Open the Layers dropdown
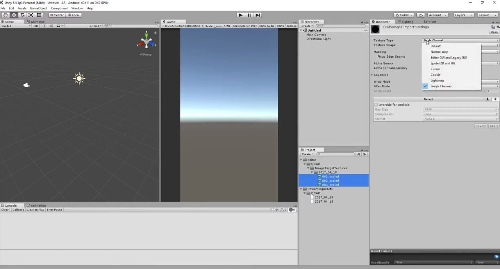500x269 pixels. (462, 15)
